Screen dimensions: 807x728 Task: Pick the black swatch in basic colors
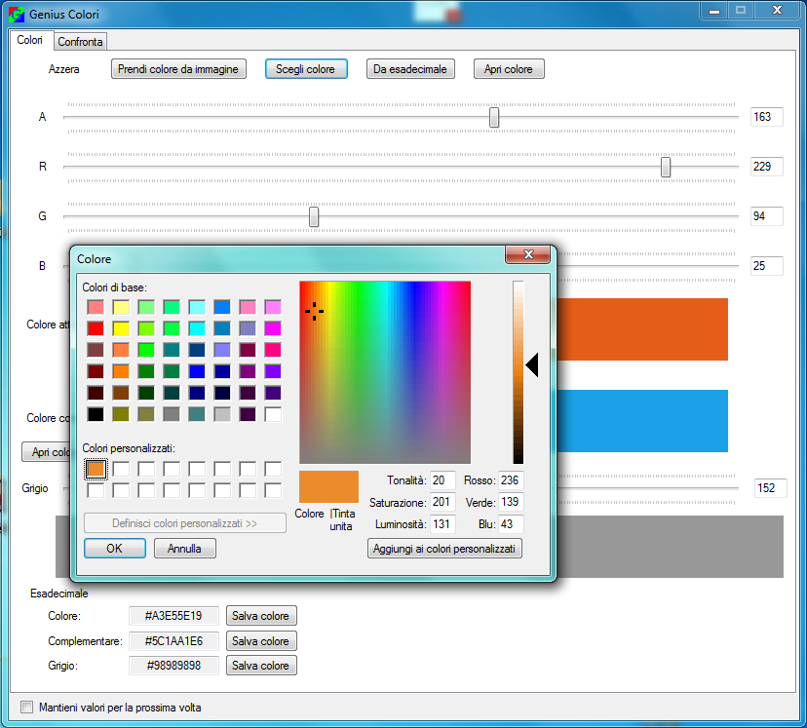pyautogui.click(x=96, y=414)
